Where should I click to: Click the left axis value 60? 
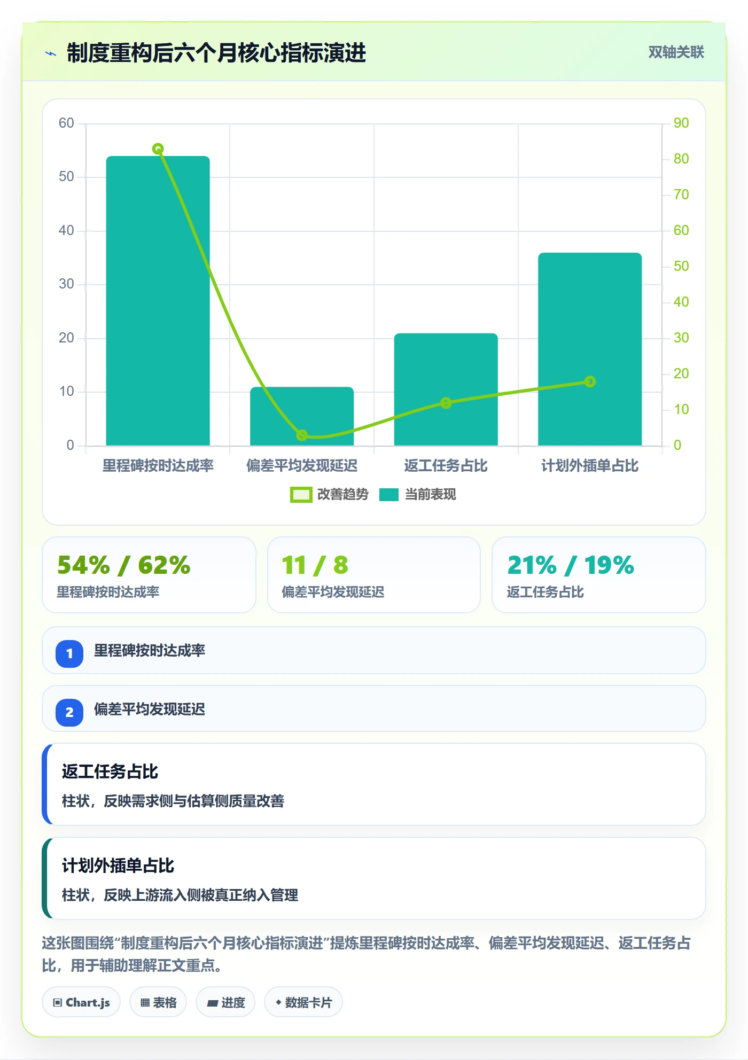(x=66, y=123)
